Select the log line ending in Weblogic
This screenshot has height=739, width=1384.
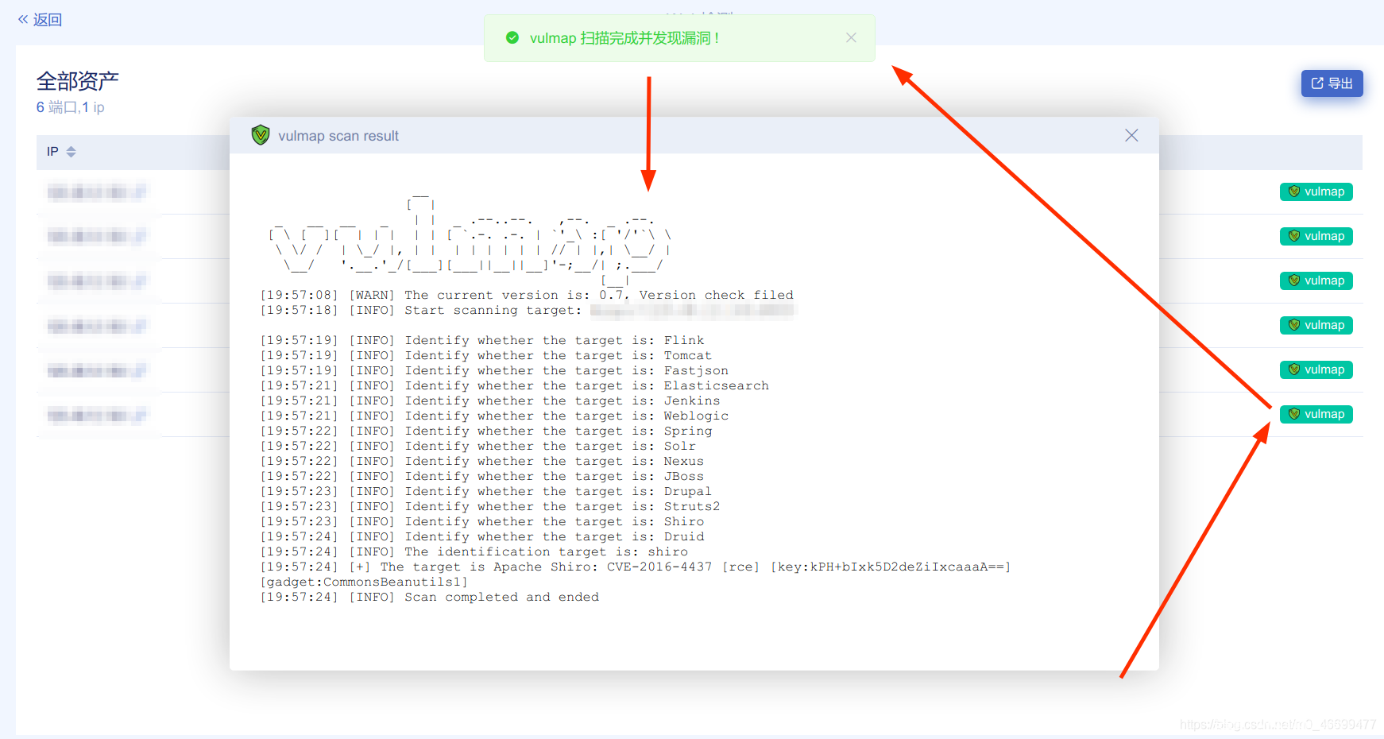click(494, 416)
